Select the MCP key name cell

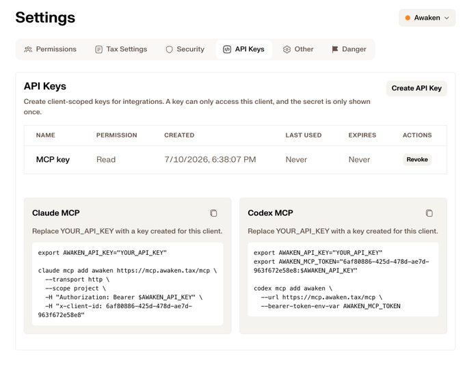[53, 159]
